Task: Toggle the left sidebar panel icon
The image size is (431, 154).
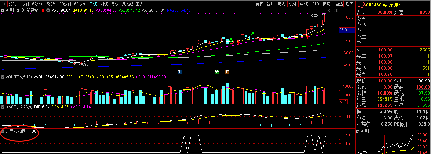Action: tap(4, 4)
